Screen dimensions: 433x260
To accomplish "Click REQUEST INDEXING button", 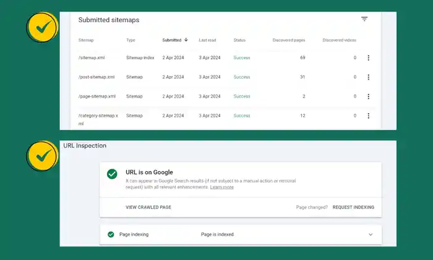I will click(353, 207).
